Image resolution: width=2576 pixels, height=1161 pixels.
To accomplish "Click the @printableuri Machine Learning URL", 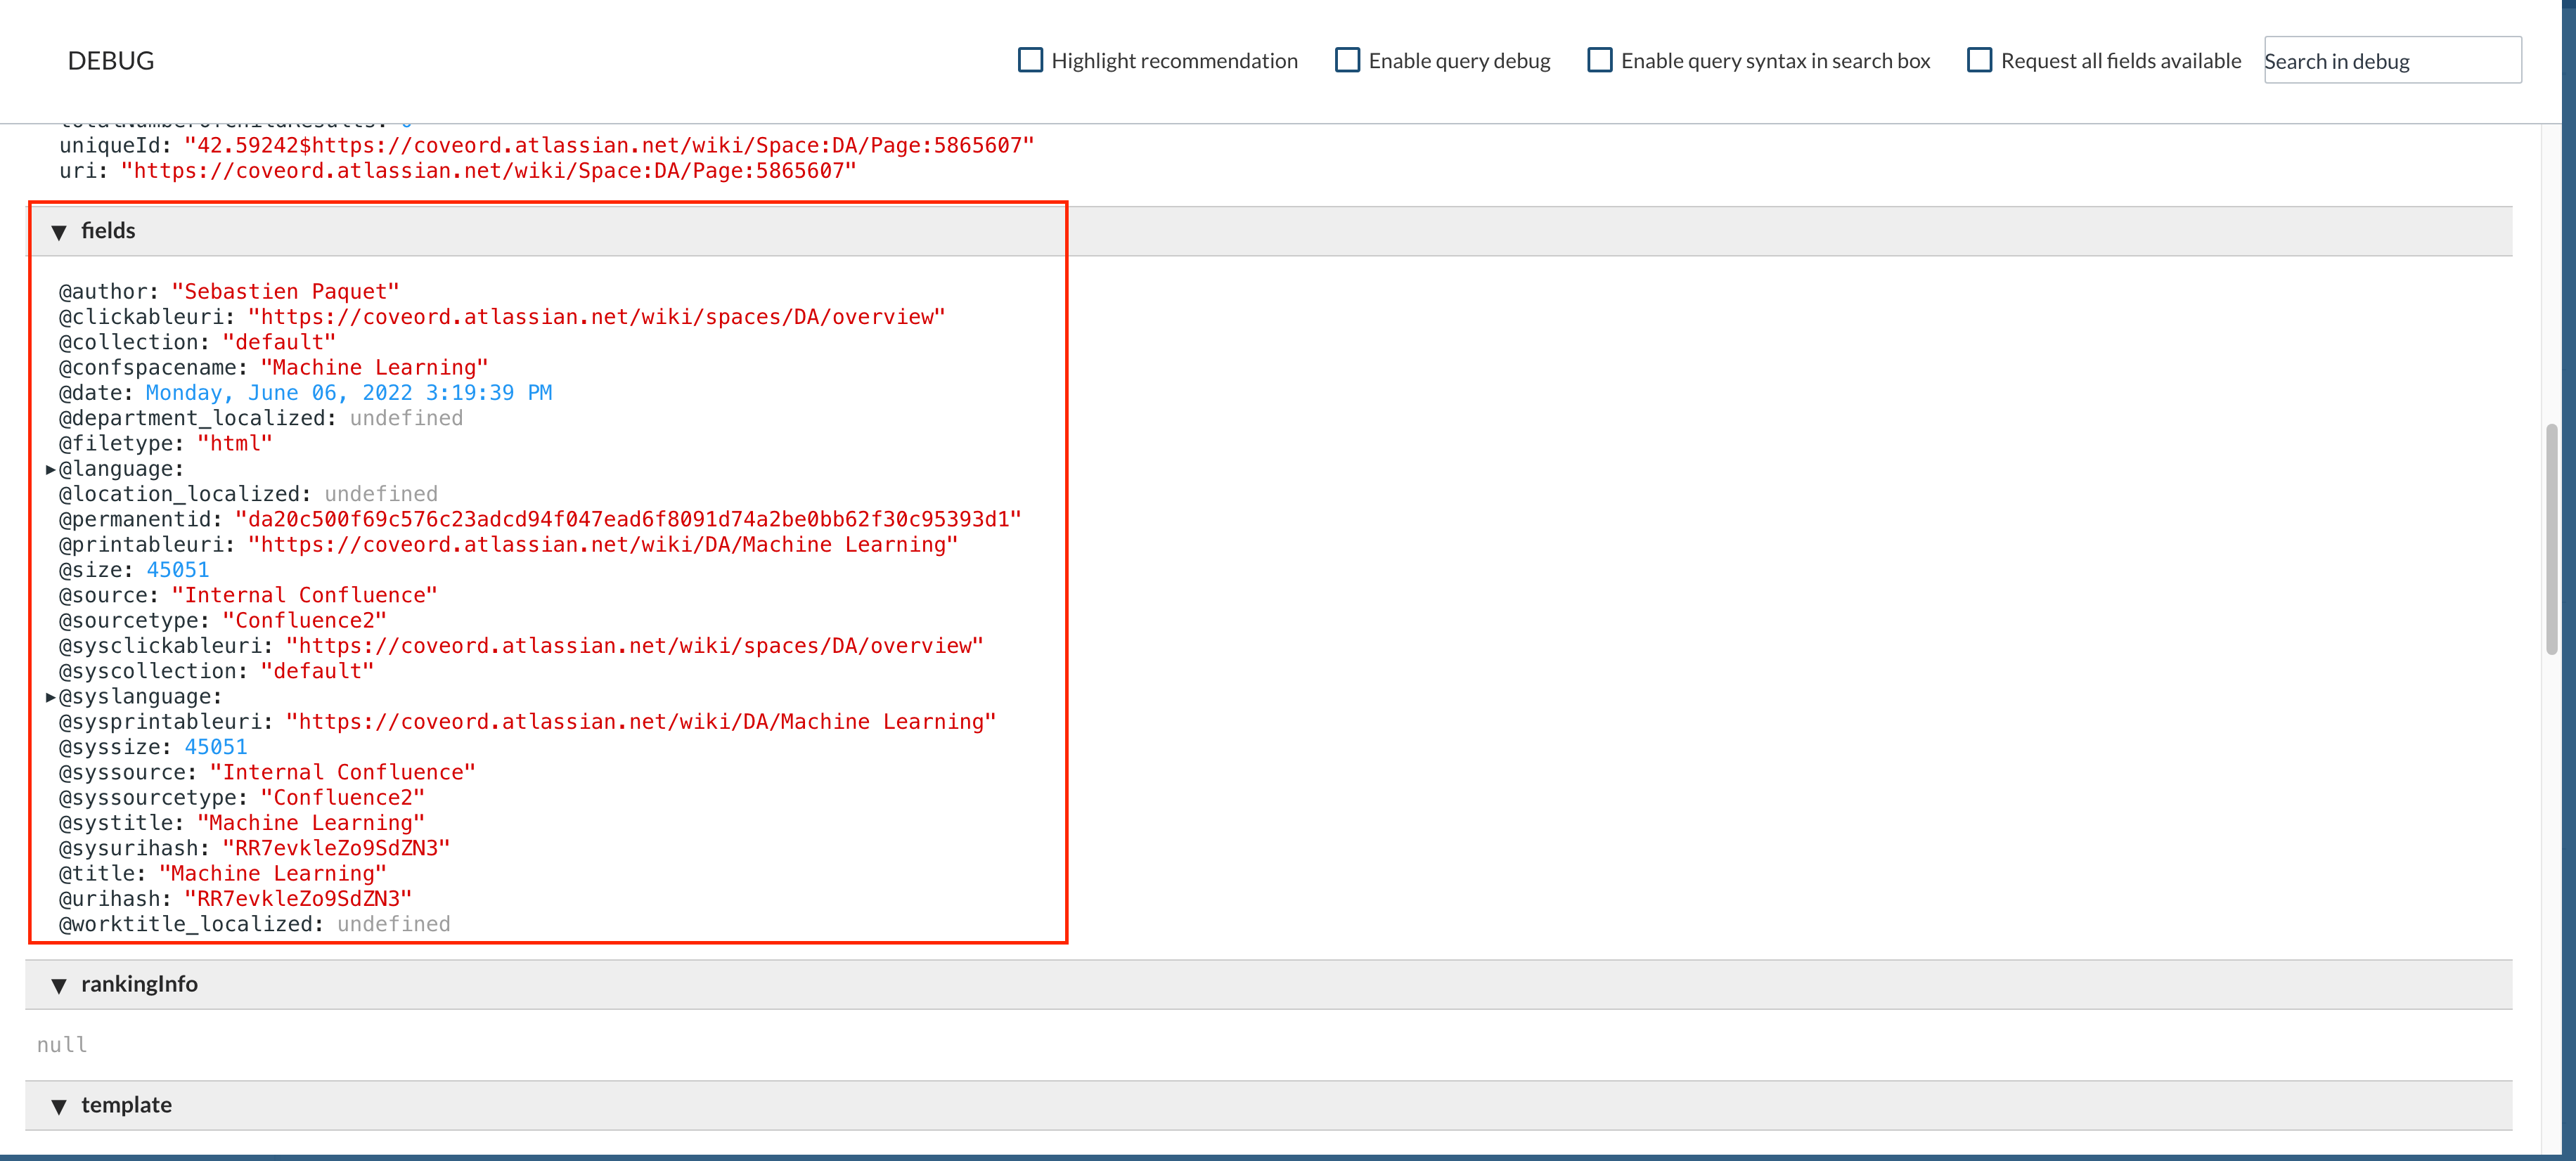I will coord(603,545).
